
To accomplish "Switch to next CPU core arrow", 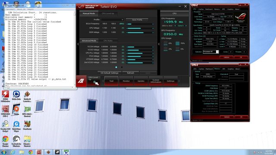I will point(186,26).
